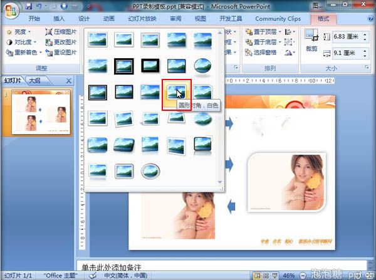This screenshot has width=376, height=280.
Task: Apply the rotated white frame style
Action: [x=124, y=118]
